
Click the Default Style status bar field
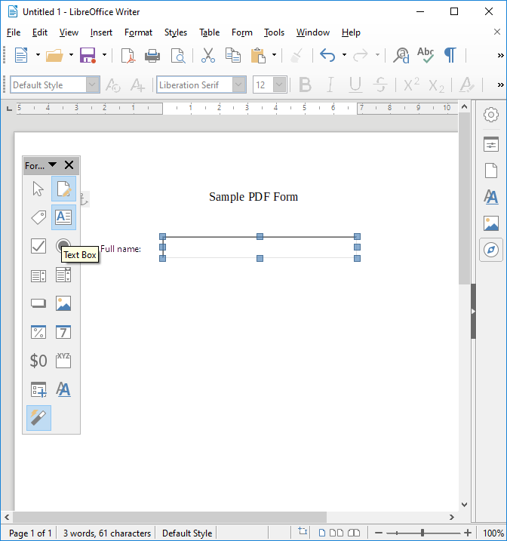[187, 533]
